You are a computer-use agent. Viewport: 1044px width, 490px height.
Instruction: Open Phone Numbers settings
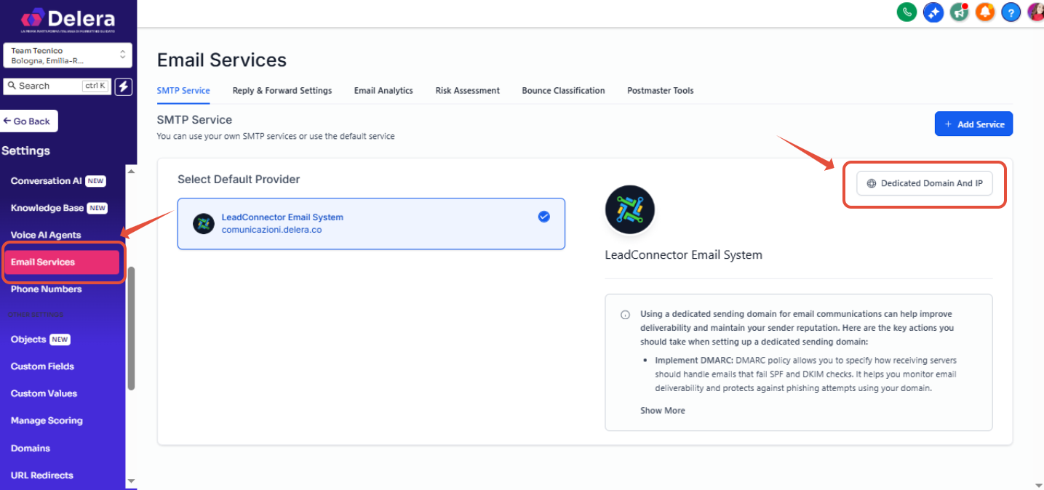[46, 289]
